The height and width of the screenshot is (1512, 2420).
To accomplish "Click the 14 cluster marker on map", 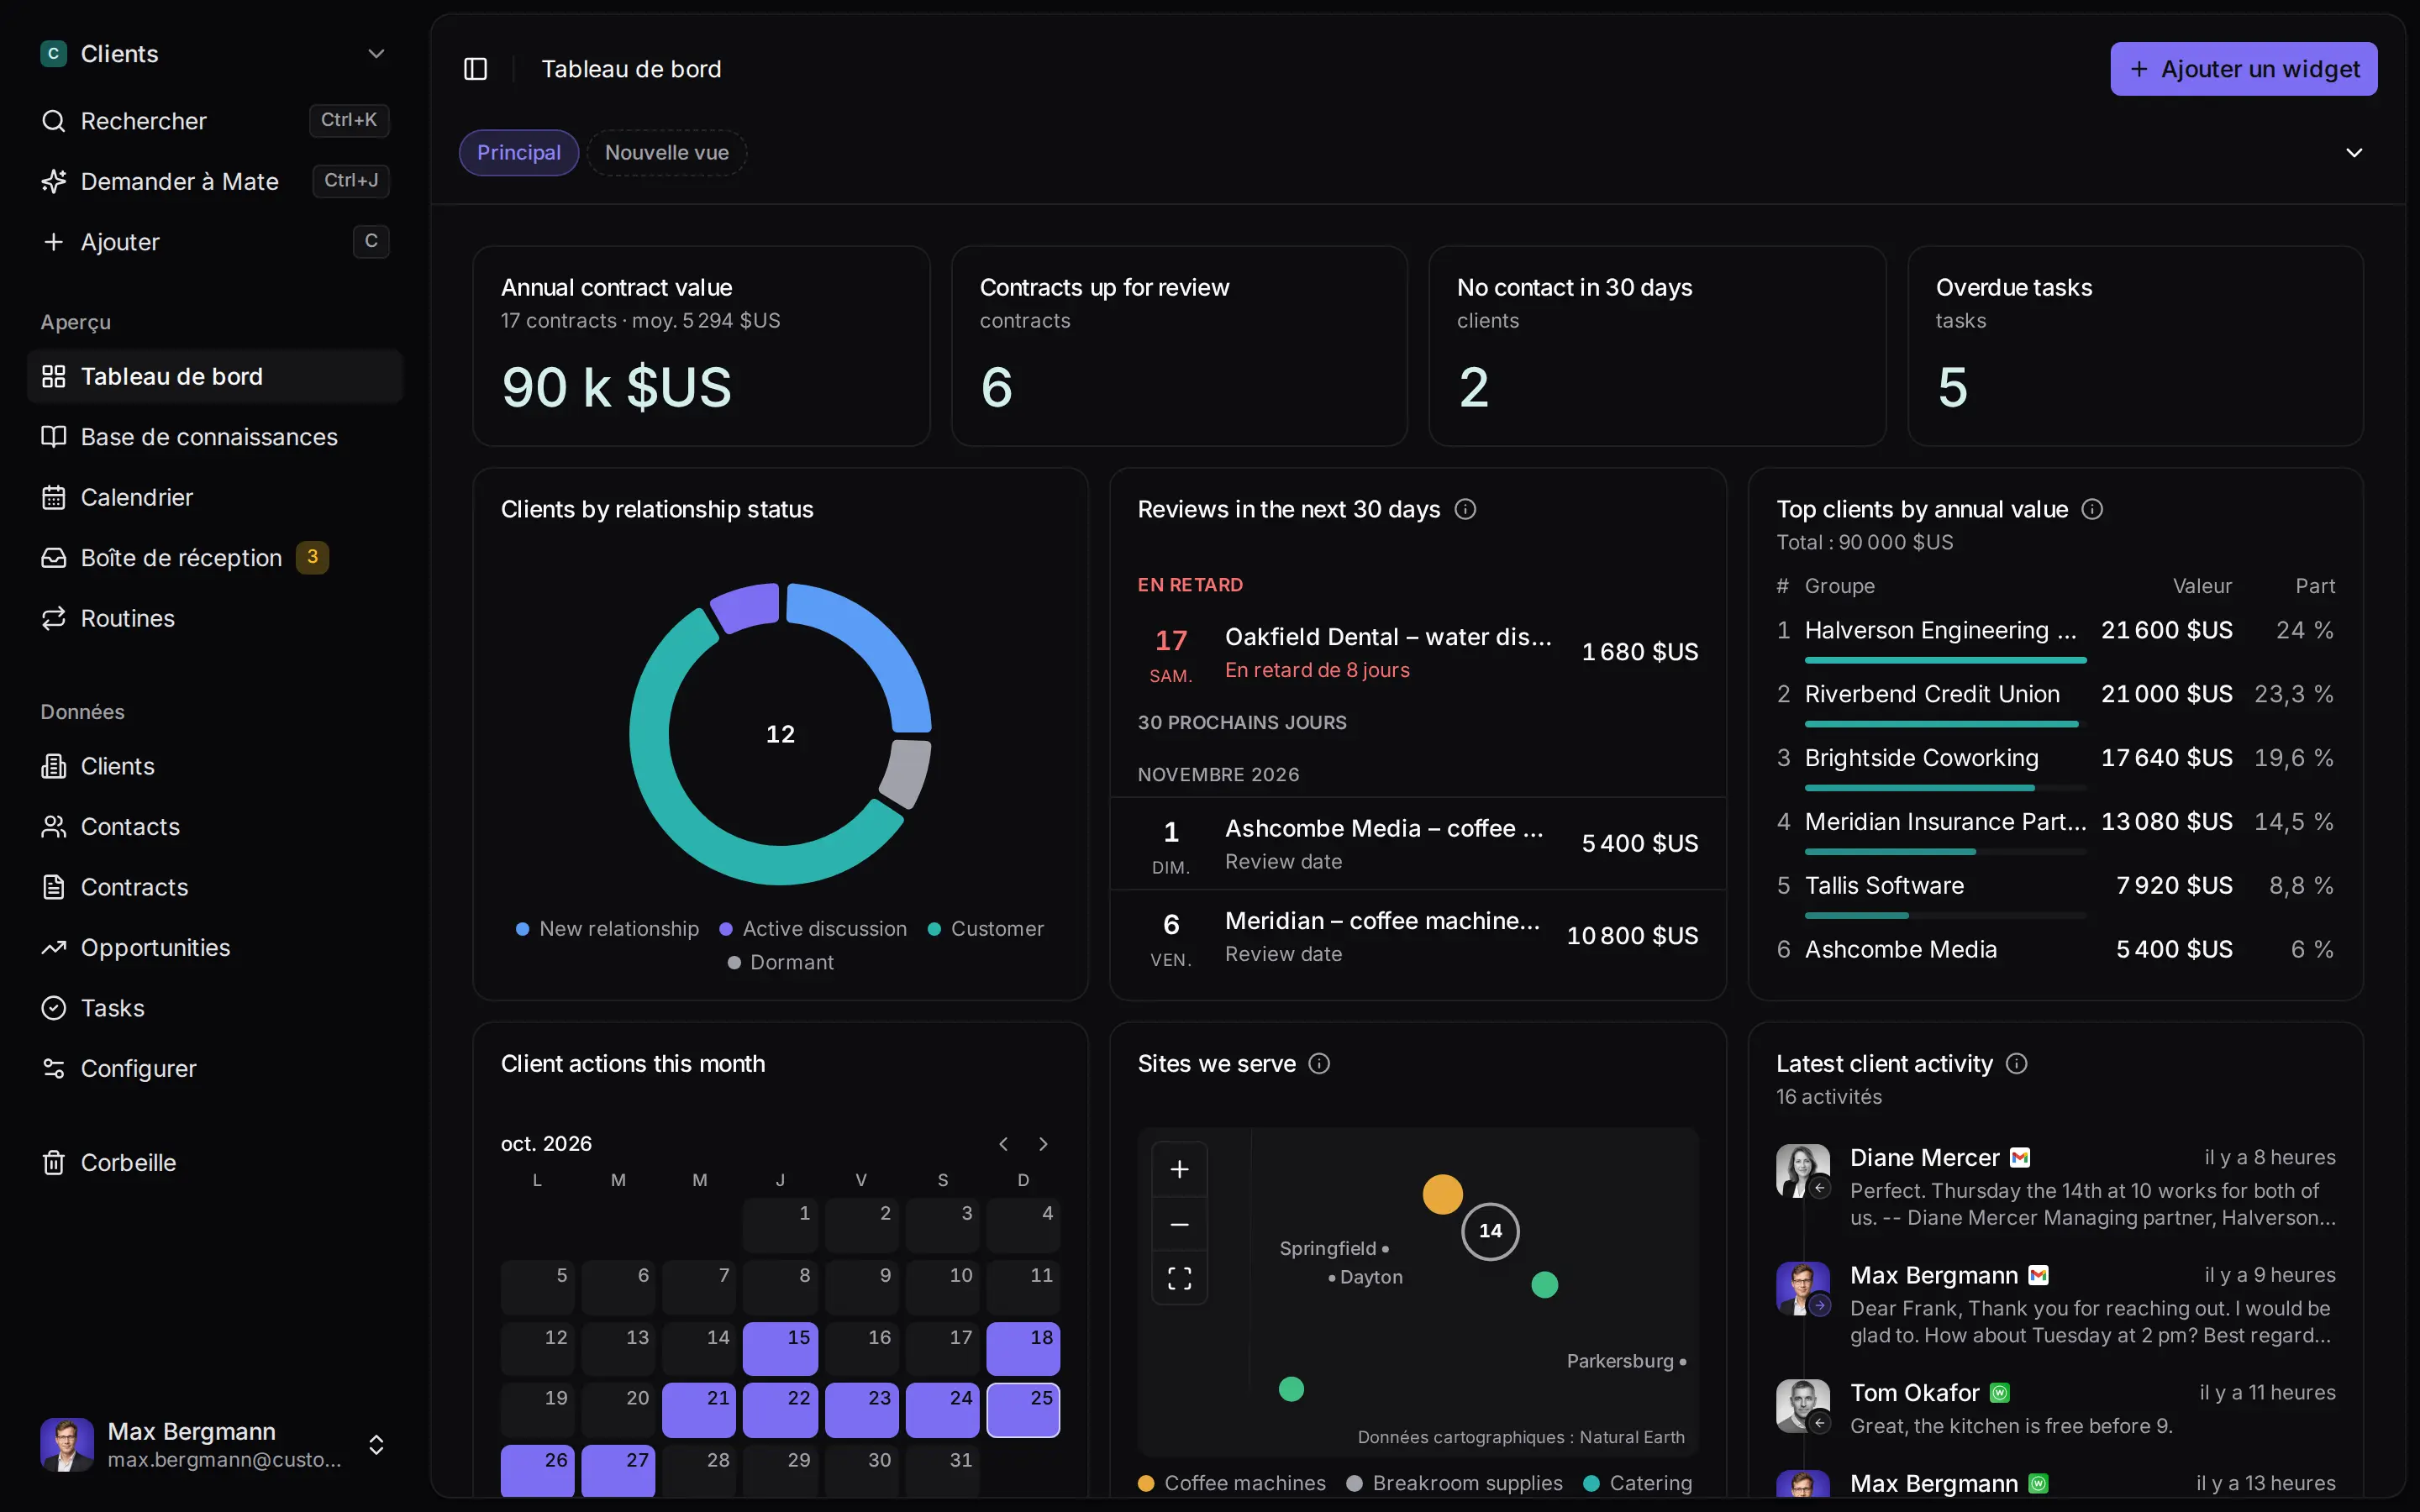I will (x=1490, y=1231).
